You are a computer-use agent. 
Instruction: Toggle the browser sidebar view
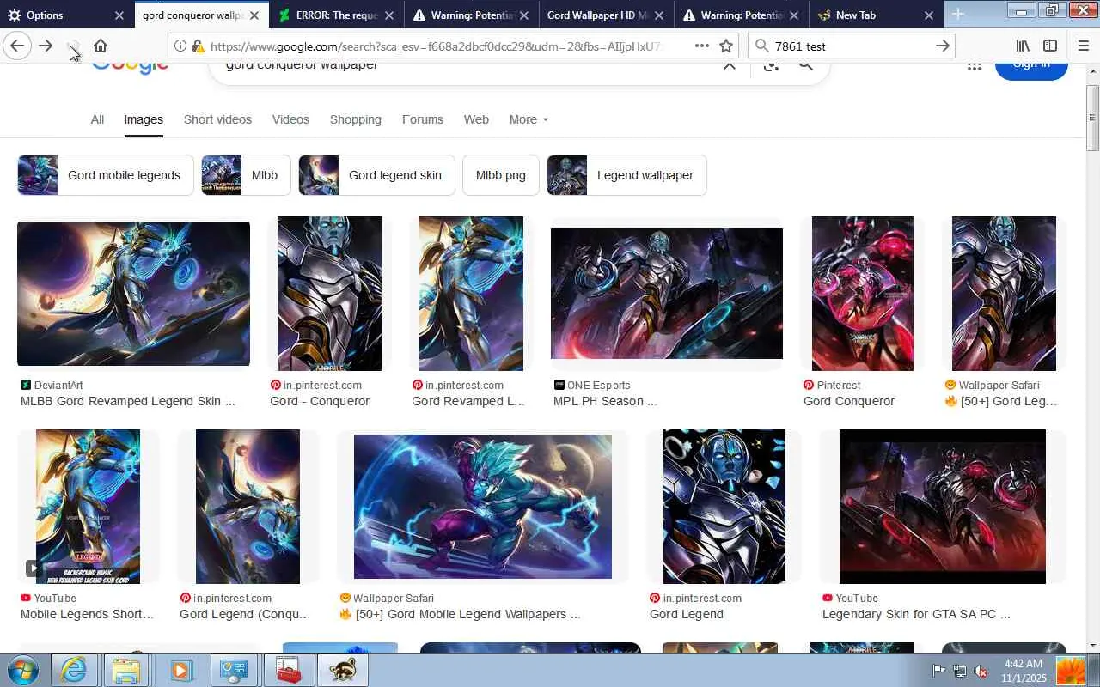pos(1050,46)
